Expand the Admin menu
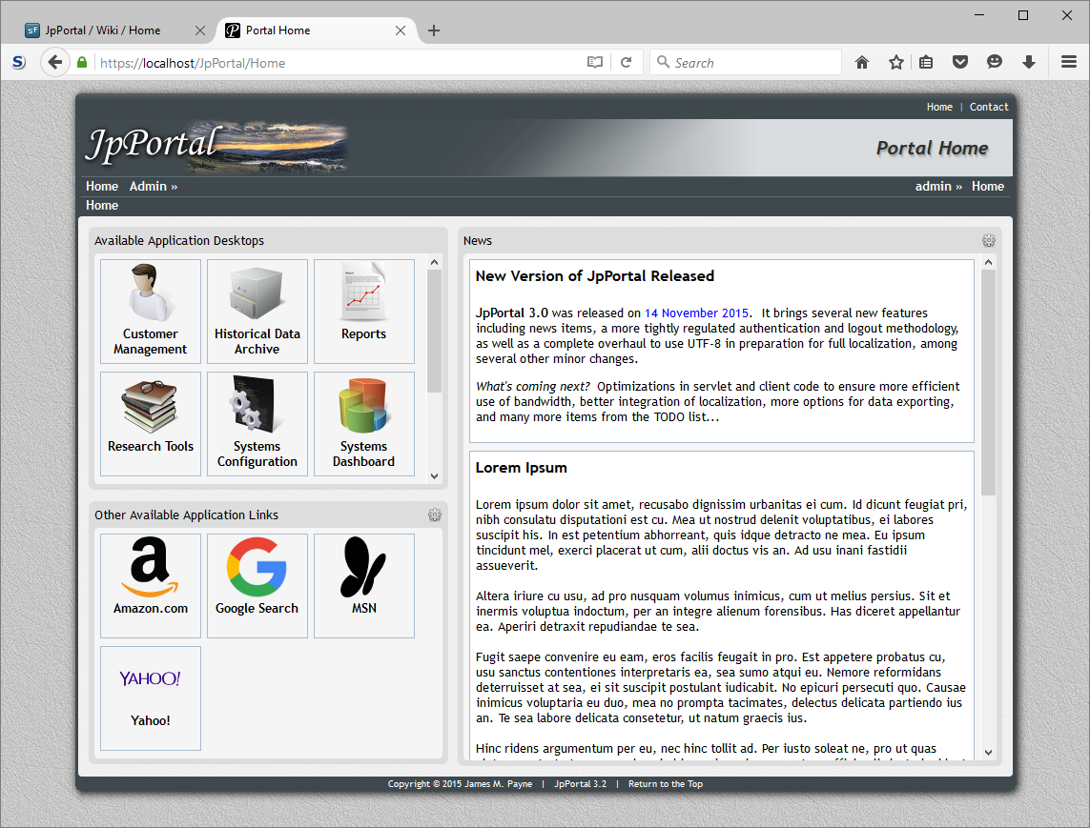The height and width of the screenshot is (828, 1090). 153,186
